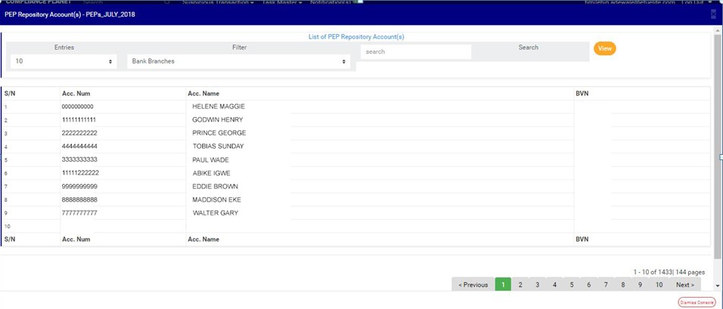Jump to page 5 in pagination

click(x=572, y=285)
